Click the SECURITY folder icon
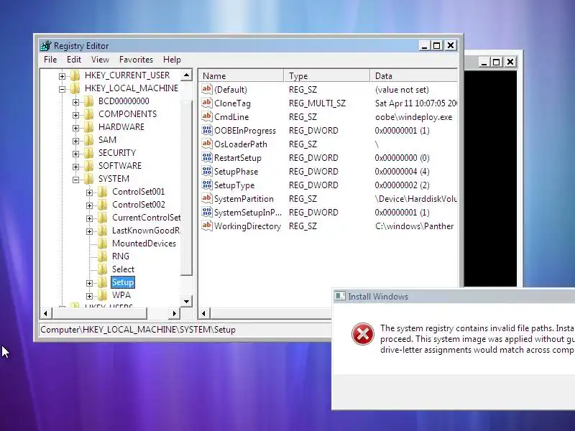The width and height of the screenshot is (575, 431). click(88, 153)
